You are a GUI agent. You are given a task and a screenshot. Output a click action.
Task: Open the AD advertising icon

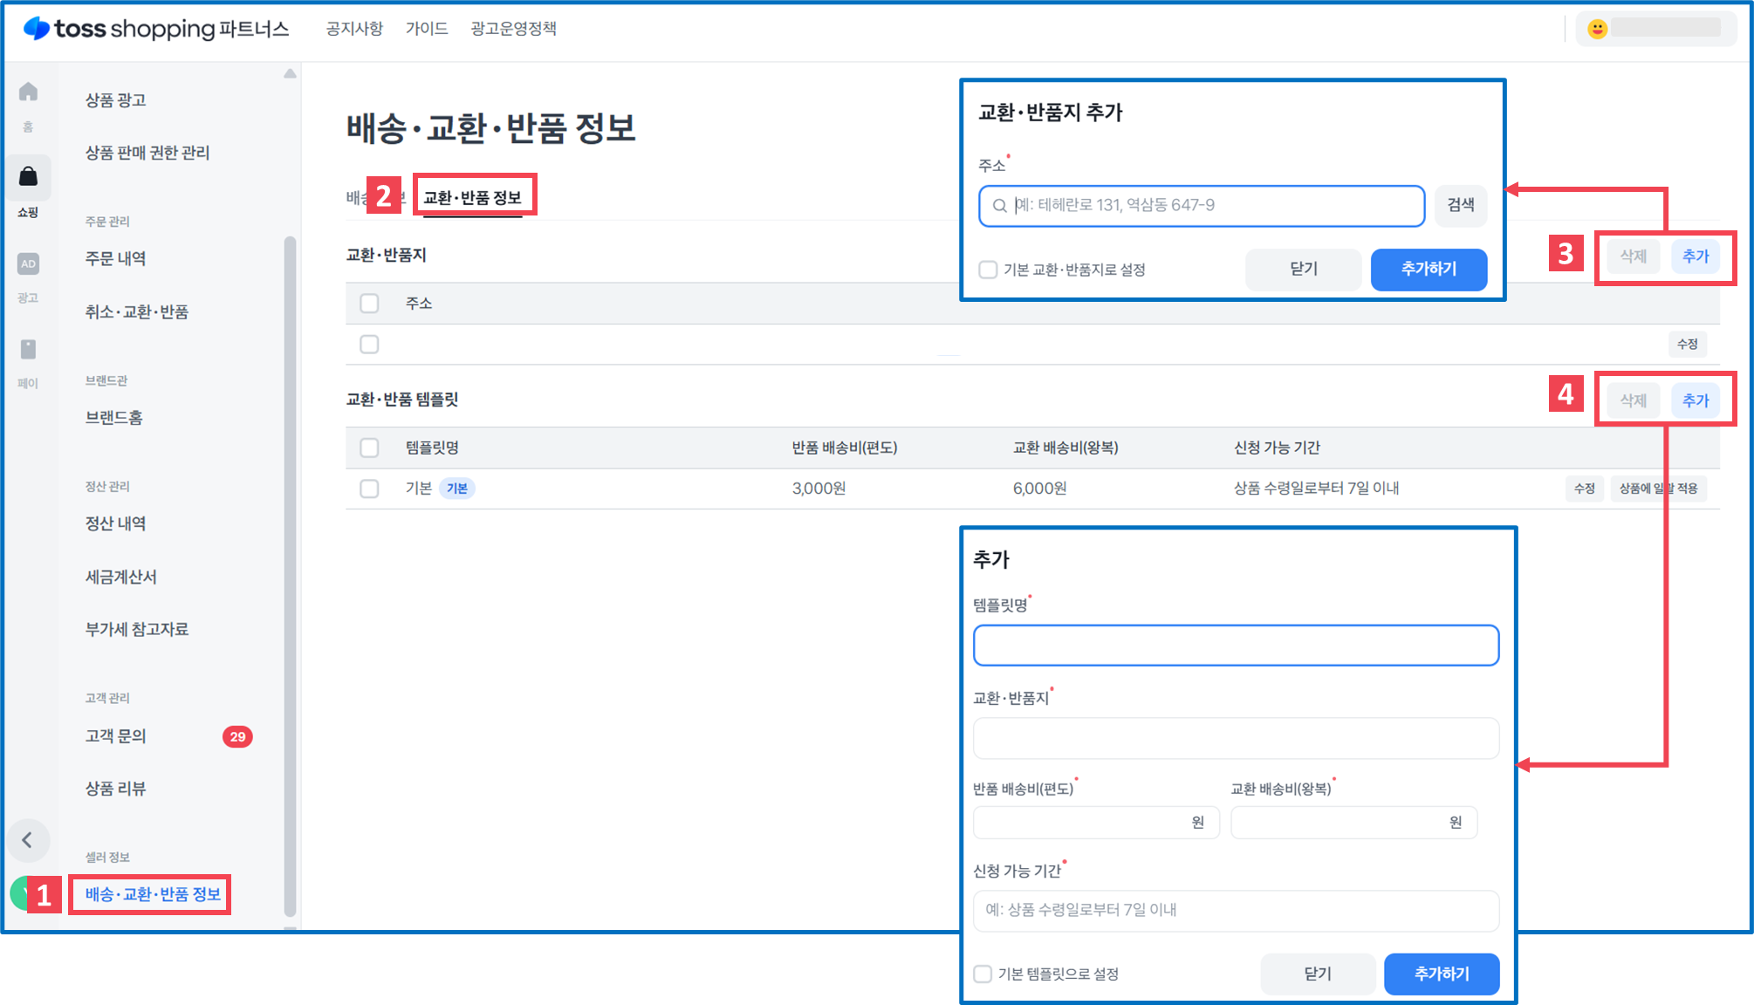[28, 263]
